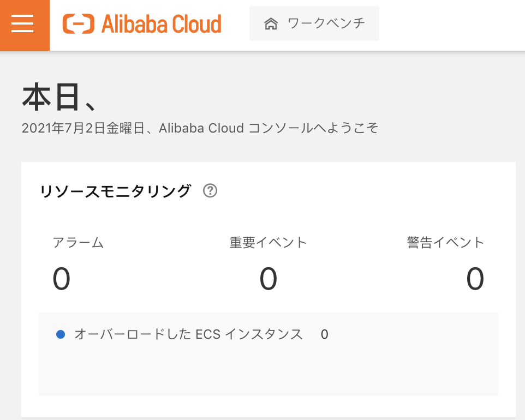Select オーバーロードした ECS インスタンス text
The width and height of the screenshot is (525, 420).
pyautogui.click(x=188, y=334)
